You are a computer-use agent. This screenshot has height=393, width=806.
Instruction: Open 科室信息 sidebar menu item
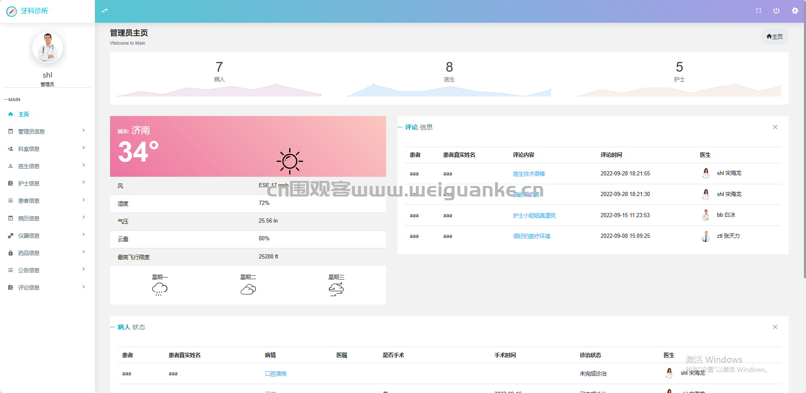pos(47,149)
